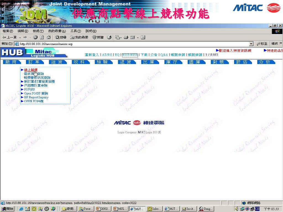Click the 媒體 media toolbar button

[x=98, y=37]
